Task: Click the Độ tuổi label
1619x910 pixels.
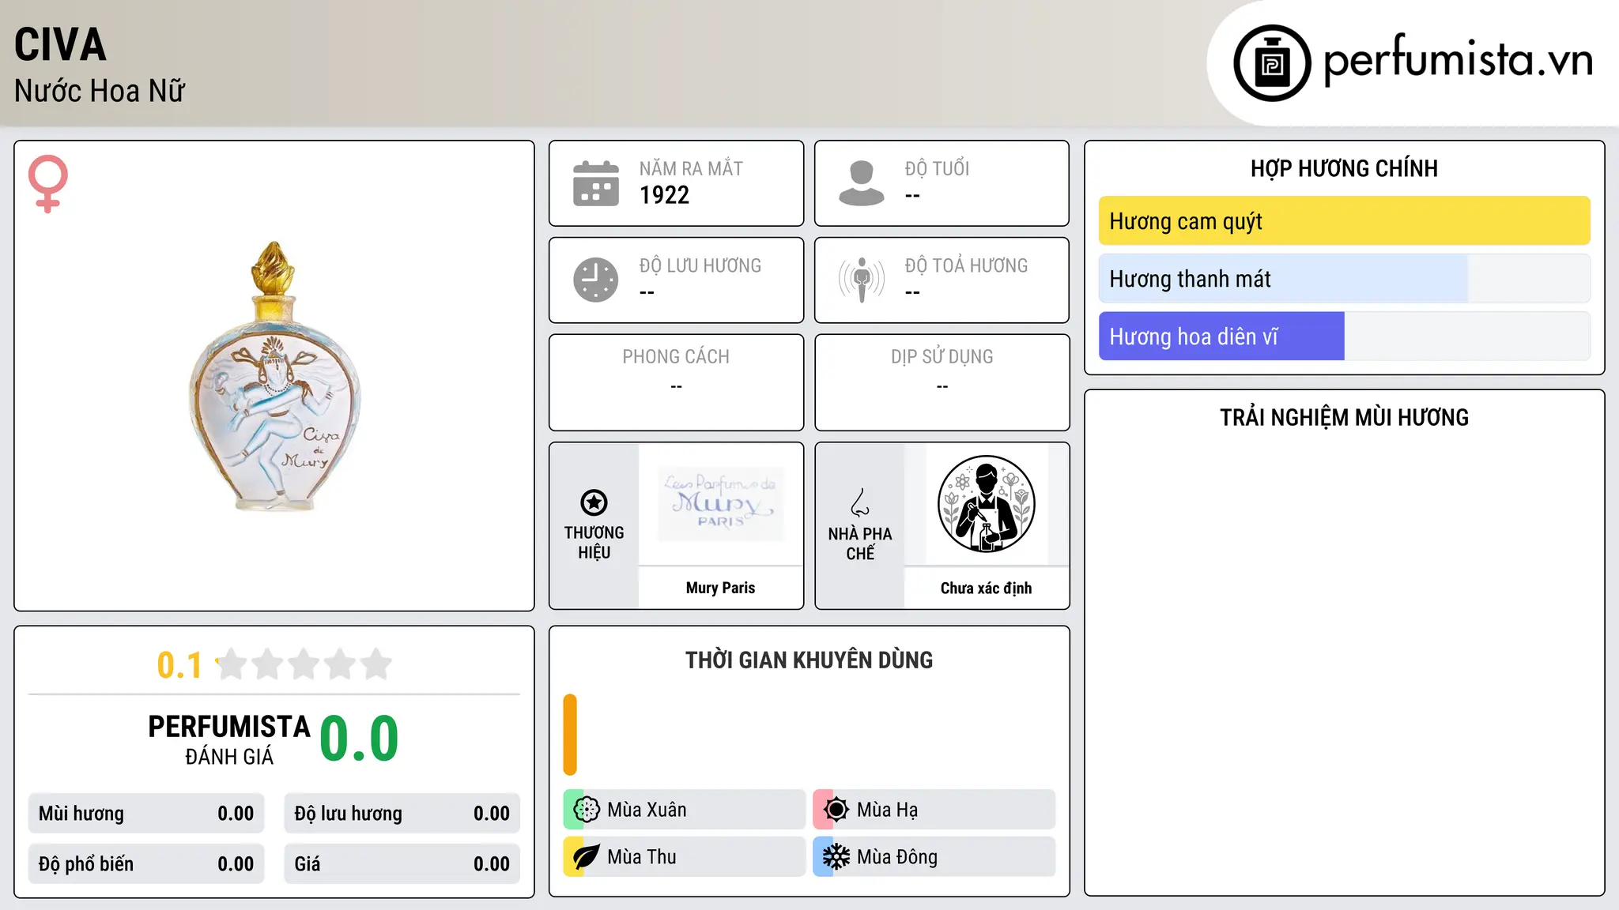Action: (x=937, y=168)
